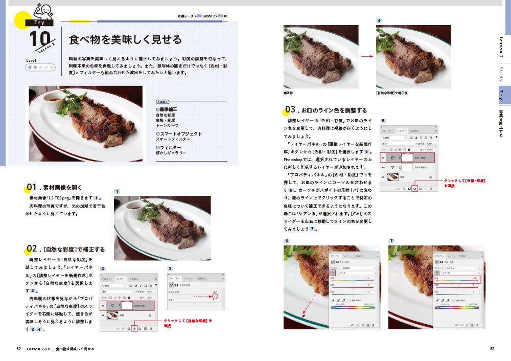This screenshot has height=361, width=511.
Task: Toggle eye of 背景 layer in figure 2
Action: [103, 315]
